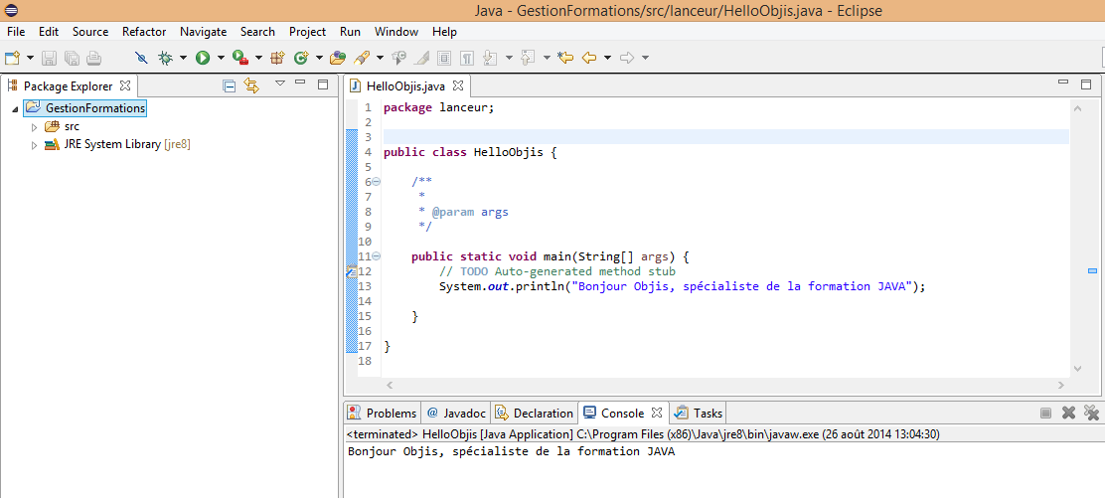The image size is (1105, 501).
Task: Close the HelloObjis.java editor tab
Action: (458, 85)
